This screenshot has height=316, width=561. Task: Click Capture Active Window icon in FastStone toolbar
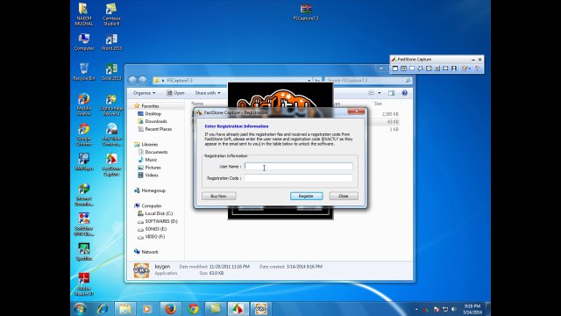(395, 68)
